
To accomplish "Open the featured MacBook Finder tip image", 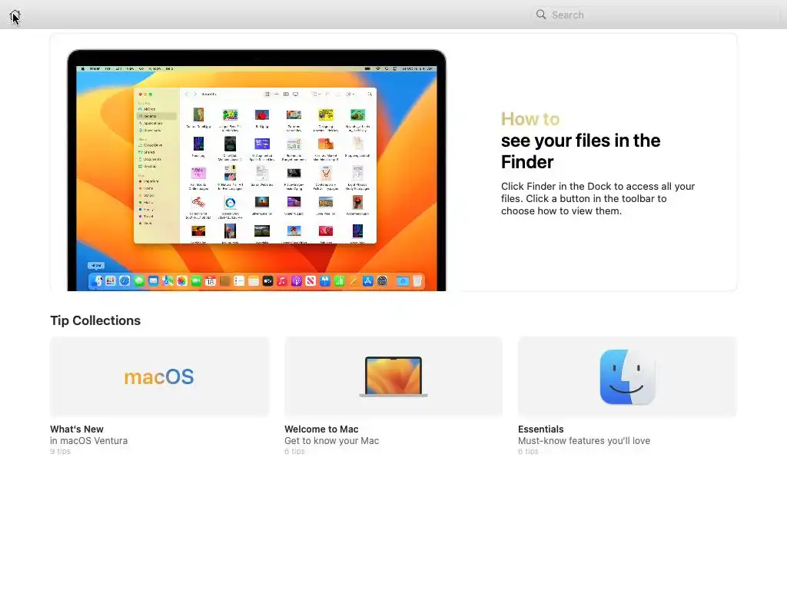I will tap(257, 170).
